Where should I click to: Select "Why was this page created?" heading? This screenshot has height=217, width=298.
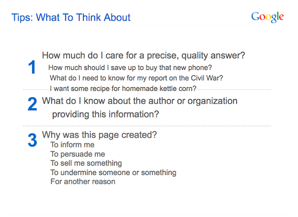click(x=99, y=135)
